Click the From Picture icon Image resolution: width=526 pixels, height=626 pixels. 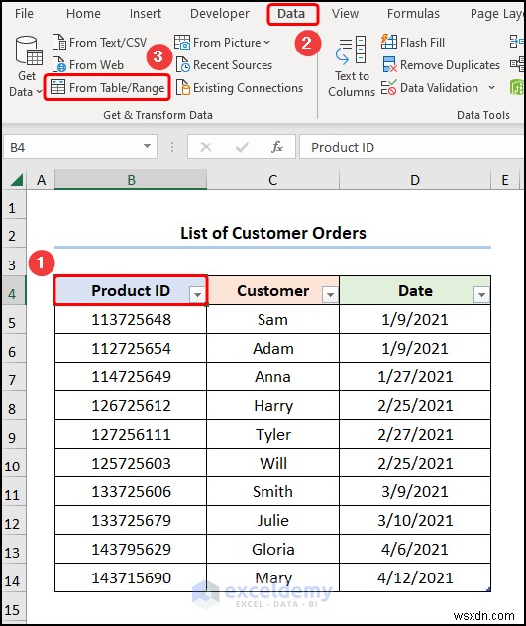click(x=182, y=42)
